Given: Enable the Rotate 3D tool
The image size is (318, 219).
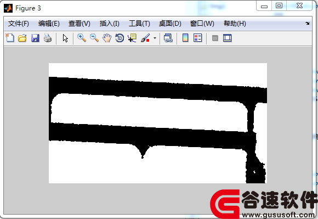Looking at the screenshot, I should (x=120, y=38).
